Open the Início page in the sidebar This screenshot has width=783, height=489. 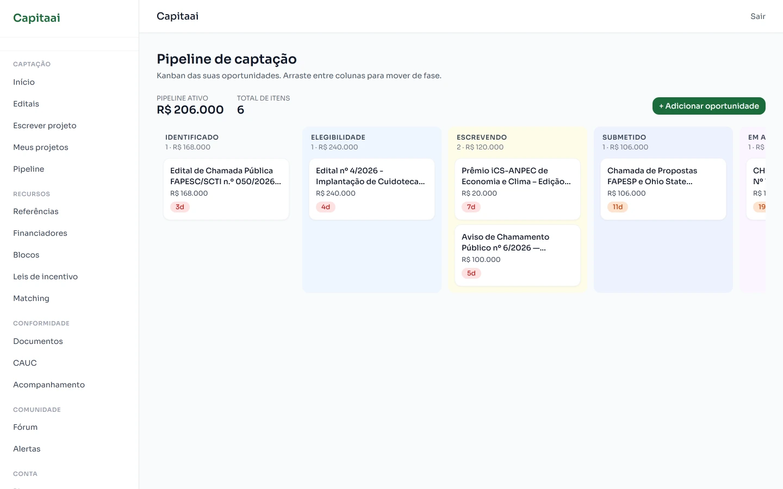(x=24, y=82)
